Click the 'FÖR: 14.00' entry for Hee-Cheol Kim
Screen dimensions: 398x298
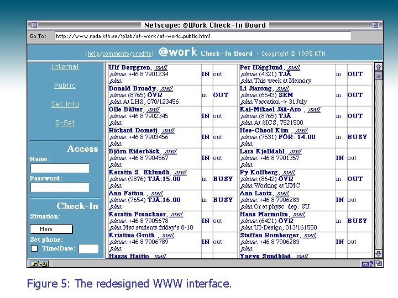coord(297,137)
